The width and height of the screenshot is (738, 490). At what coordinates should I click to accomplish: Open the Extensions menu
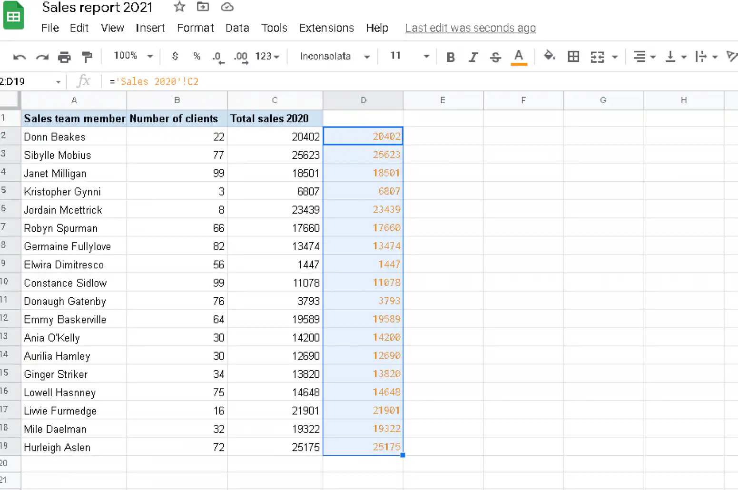(326, 28)
